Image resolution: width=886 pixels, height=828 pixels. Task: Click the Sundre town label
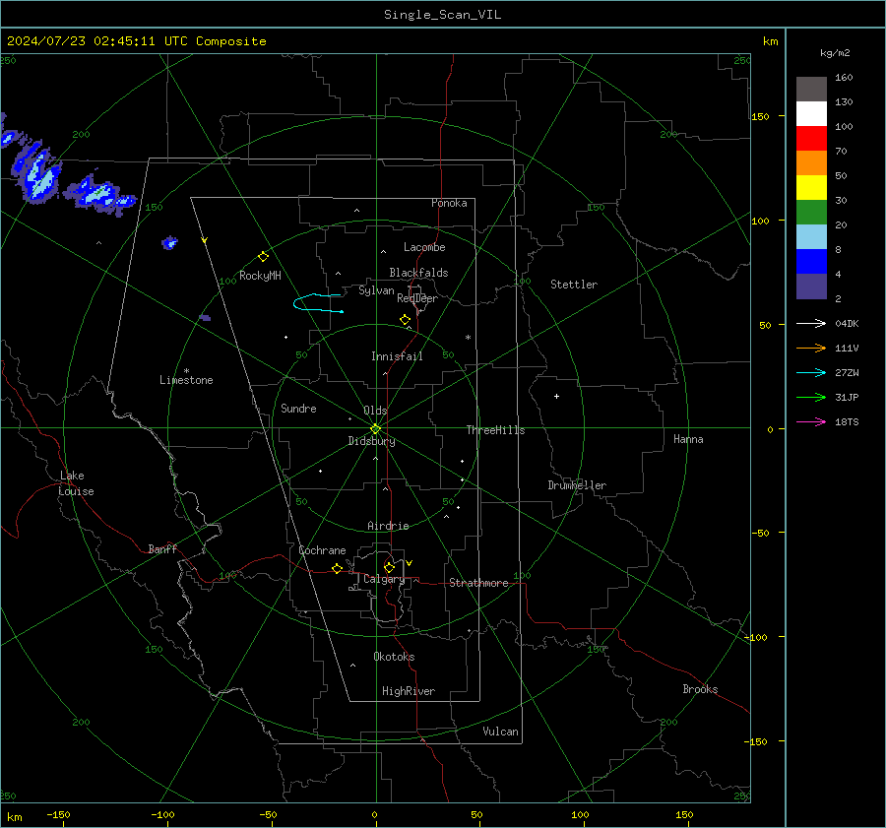pyautogui.click(x=298, y=408)
